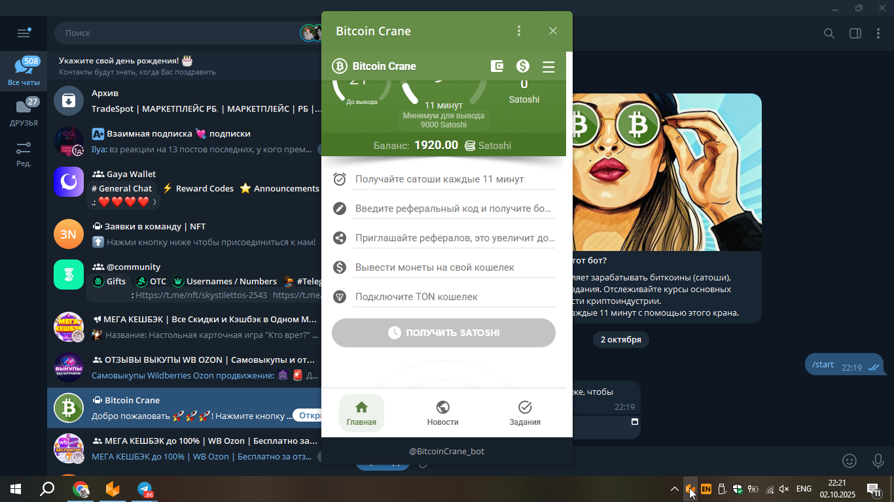Open the Windows Start menu
The width and height of the screenshot is (894, 502).
[x=16, y=489]
